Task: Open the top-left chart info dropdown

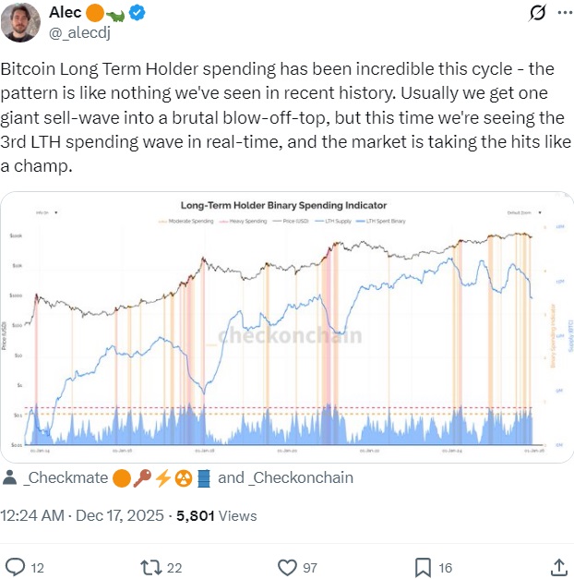Action: 46,212
